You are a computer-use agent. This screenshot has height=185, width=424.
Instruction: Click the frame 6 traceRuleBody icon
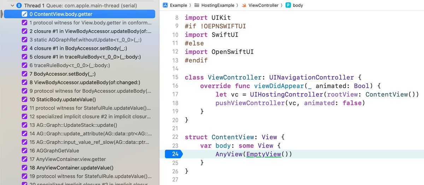pyautogui.click(x=25, y=65)
